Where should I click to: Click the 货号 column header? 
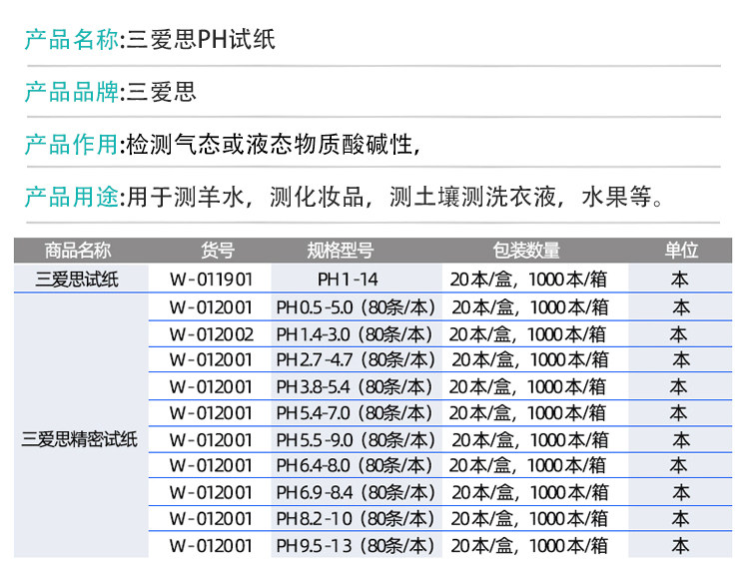218,251
